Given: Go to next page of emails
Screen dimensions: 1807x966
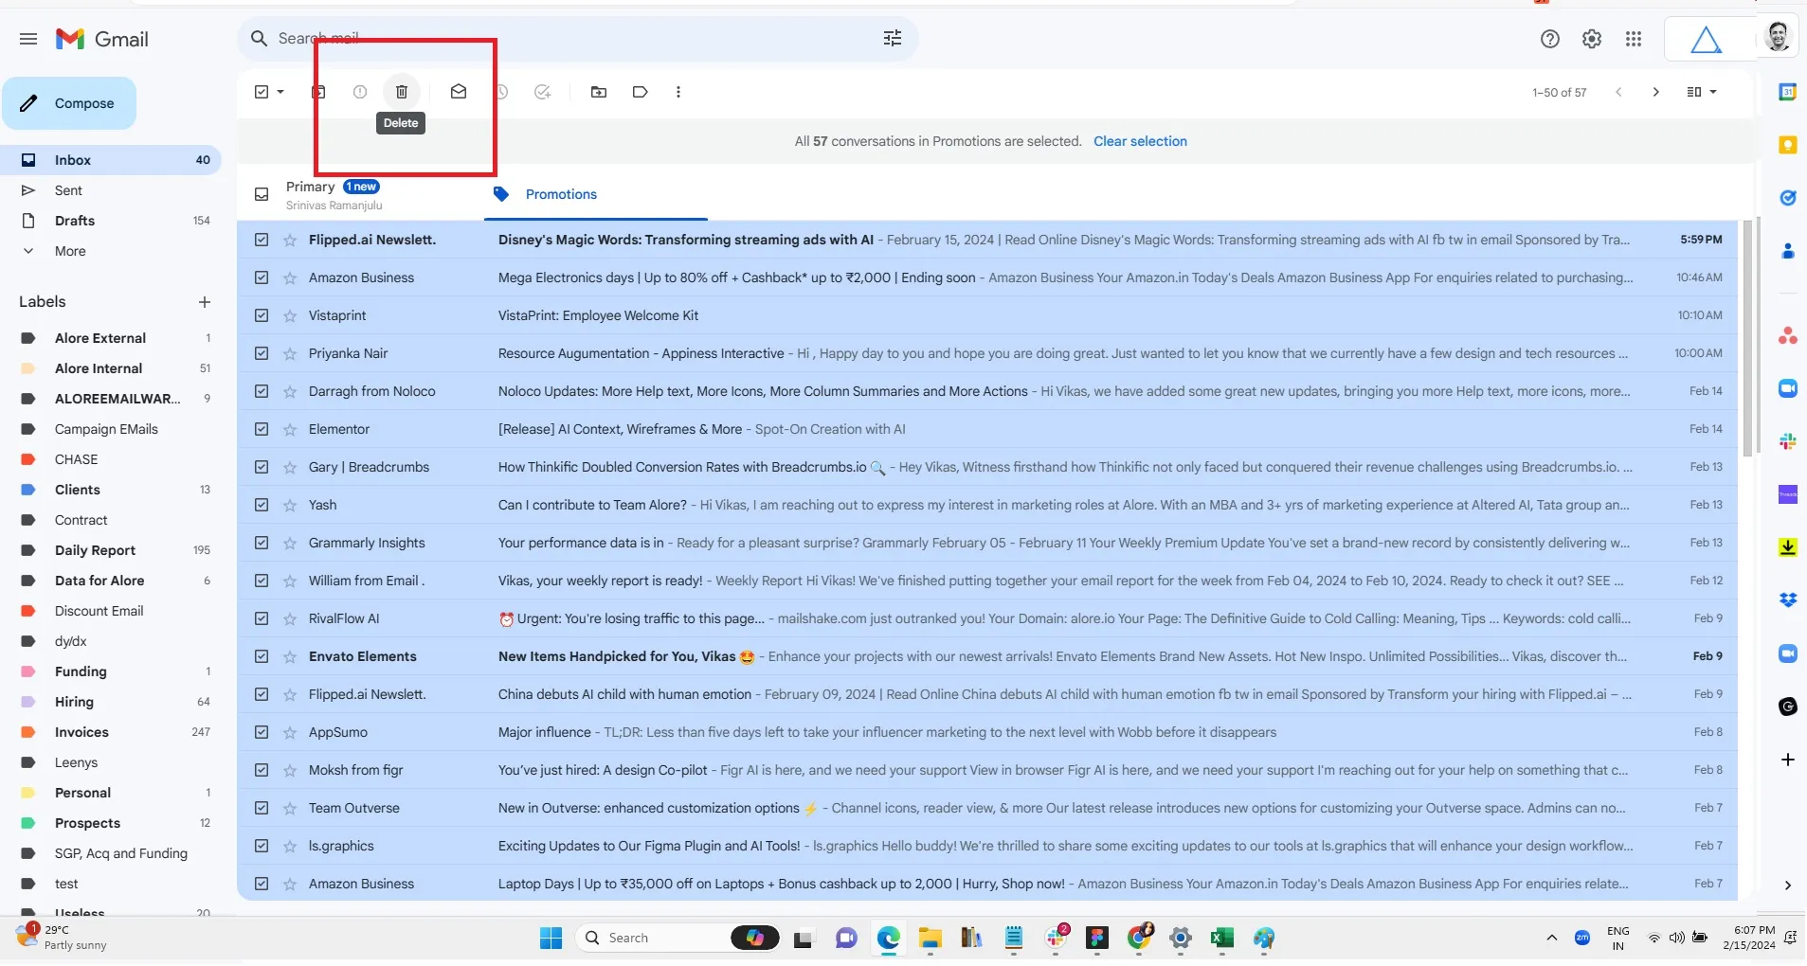Looking at the screenshot, I should tap(1656, 92).
